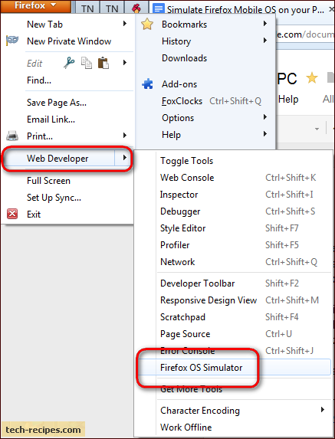The image size is (335, 439).
Task: View Page Source
Action: (233, 334)
